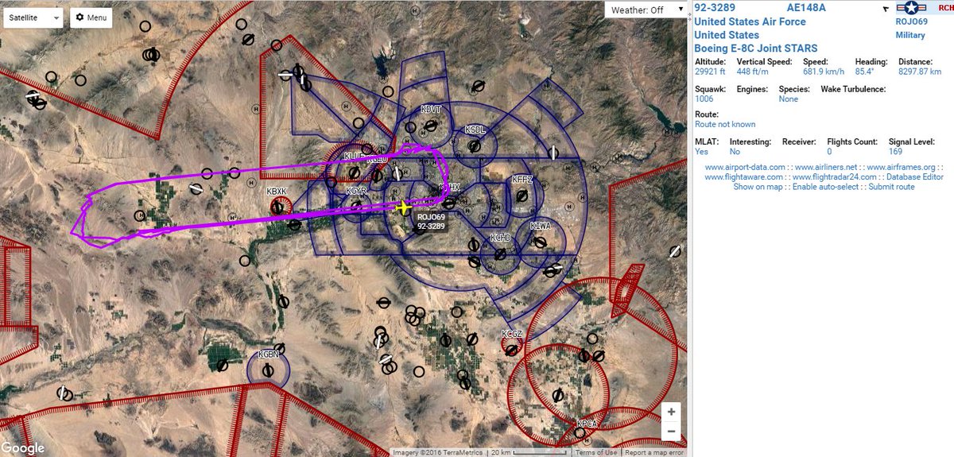Click the Submit route link
The width and height of the screenshot is (954, 457).
[891, 188]
